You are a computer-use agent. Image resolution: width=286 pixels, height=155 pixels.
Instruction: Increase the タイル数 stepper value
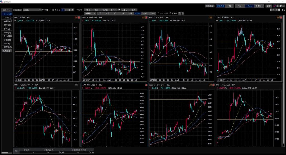pyautogui.click(x=53, y=9)
